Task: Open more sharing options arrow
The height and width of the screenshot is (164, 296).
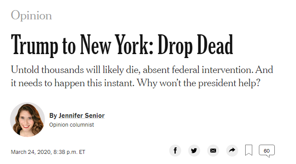Action: click(232, 150)
